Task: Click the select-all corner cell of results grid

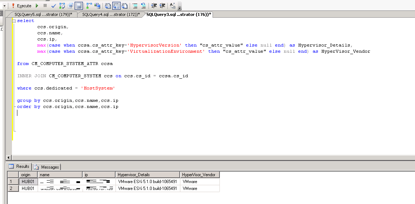Action: [13, 175]
